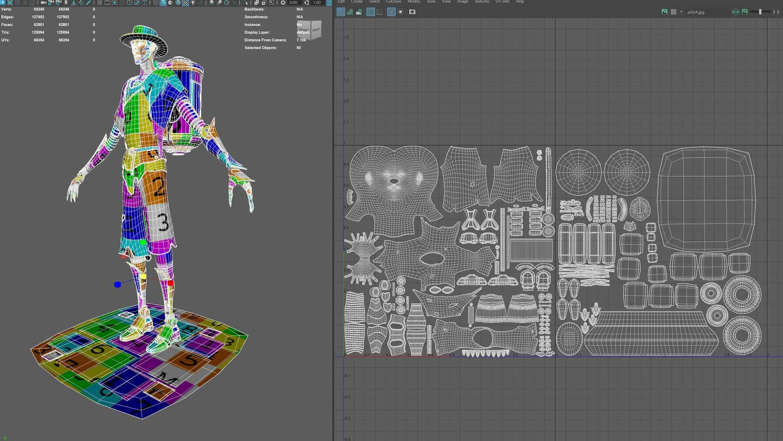Click the shaded UV display icon
The width and height of the screenshot is (783, 441).
pos(350,12)
